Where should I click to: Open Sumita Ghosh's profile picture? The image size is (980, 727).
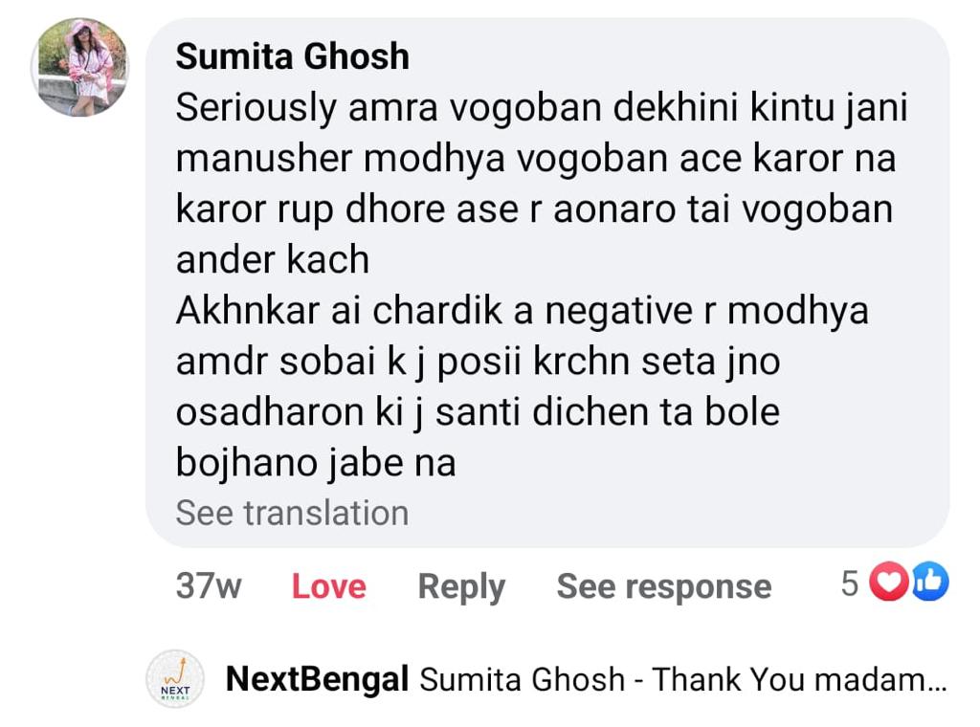click(79, 67)
